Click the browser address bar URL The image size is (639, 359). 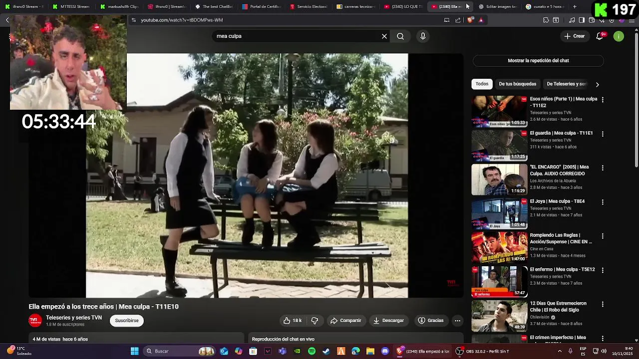click(x=182, y=20)
